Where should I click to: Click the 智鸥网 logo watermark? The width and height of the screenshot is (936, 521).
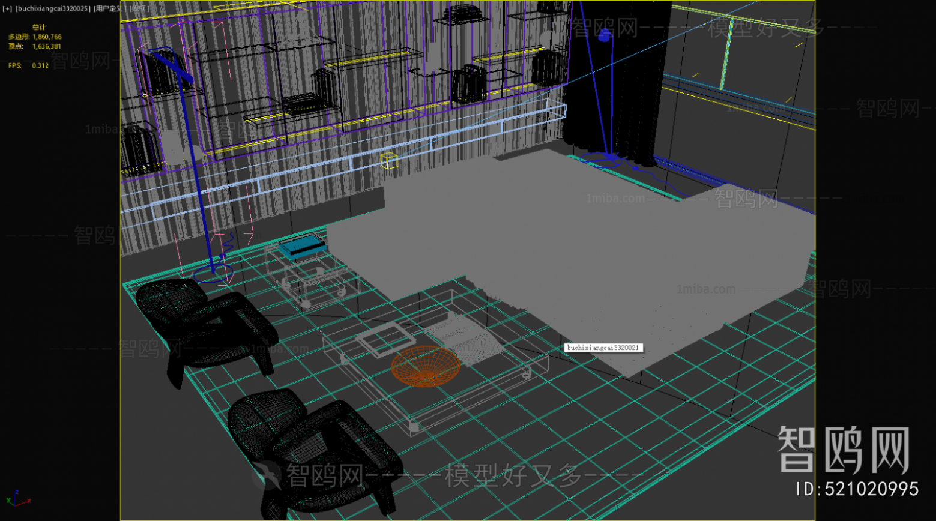coord(843,450)
